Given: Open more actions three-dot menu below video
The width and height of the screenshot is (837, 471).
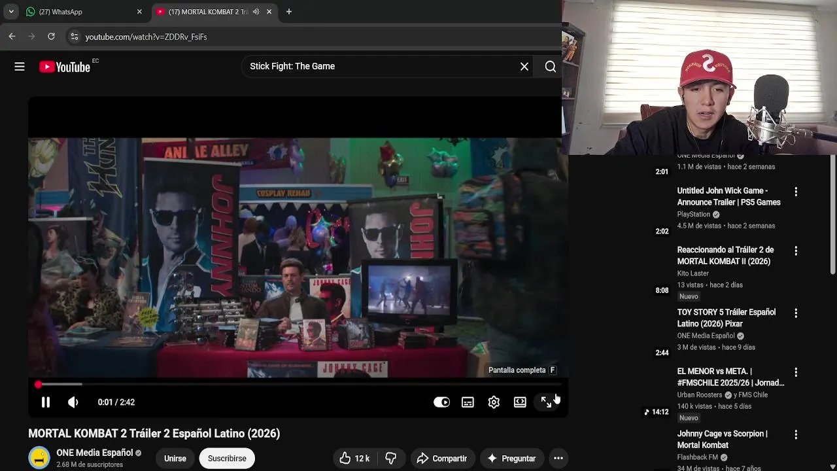Looking at the screenshot, I should [558, 459].
